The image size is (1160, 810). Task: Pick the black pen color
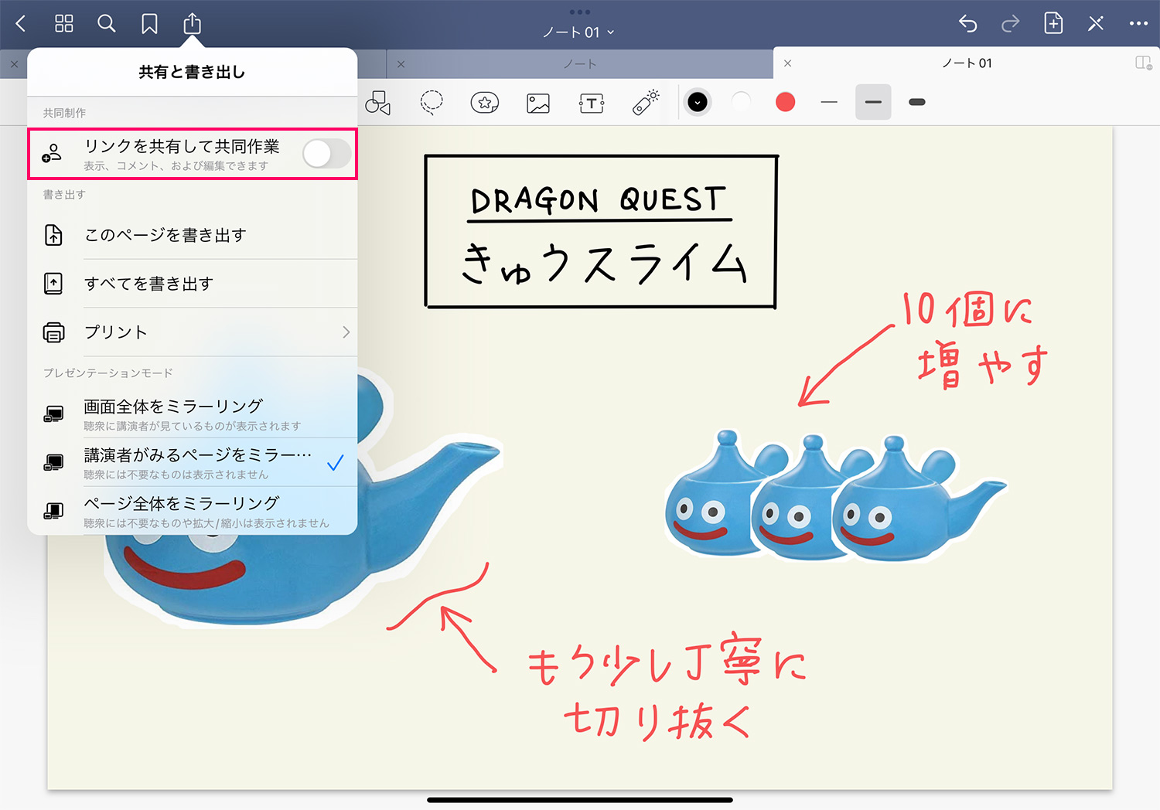tap(698, 102)
